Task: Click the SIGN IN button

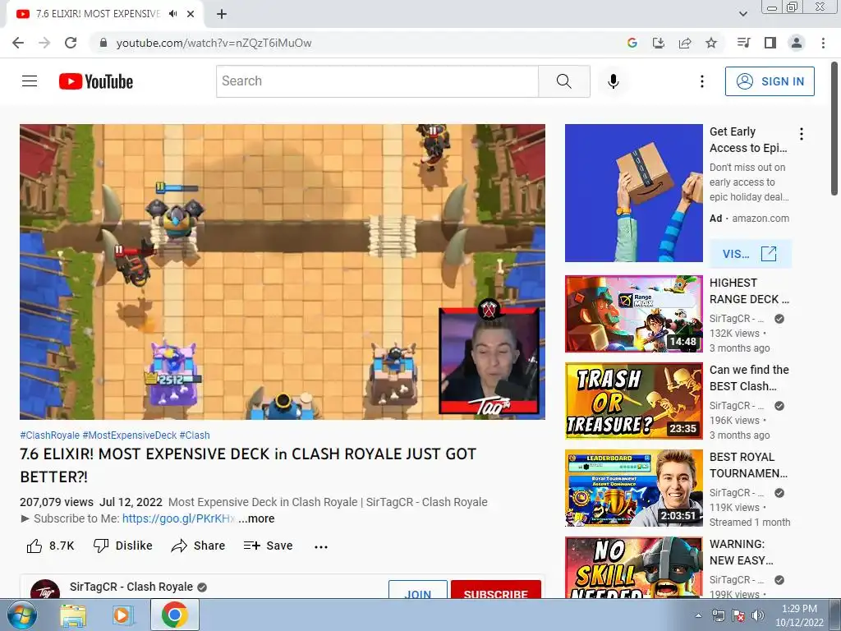Action: point(770,81)
